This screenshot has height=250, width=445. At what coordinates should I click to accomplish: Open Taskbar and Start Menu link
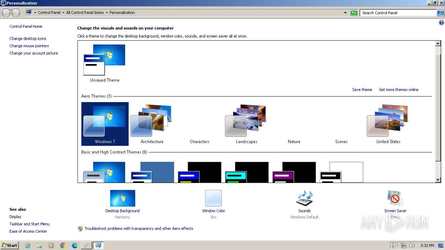[30, 224]
